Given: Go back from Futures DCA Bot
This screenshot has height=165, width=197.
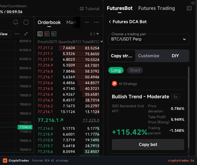Looking at the screenshot, I should 110,22.
